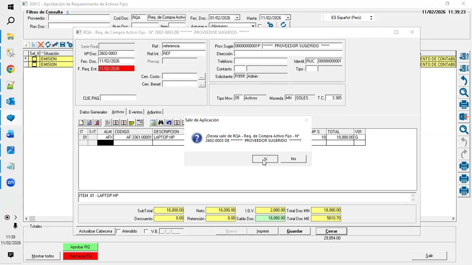
Task: Switch to the Datos Generales tab
Action: (x=94, y=112)
